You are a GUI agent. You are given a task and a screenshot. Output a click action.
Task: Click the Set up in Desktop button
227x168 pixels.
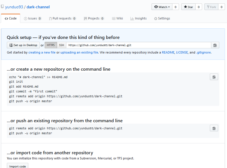pyautogui.click(x=23, y=45)
